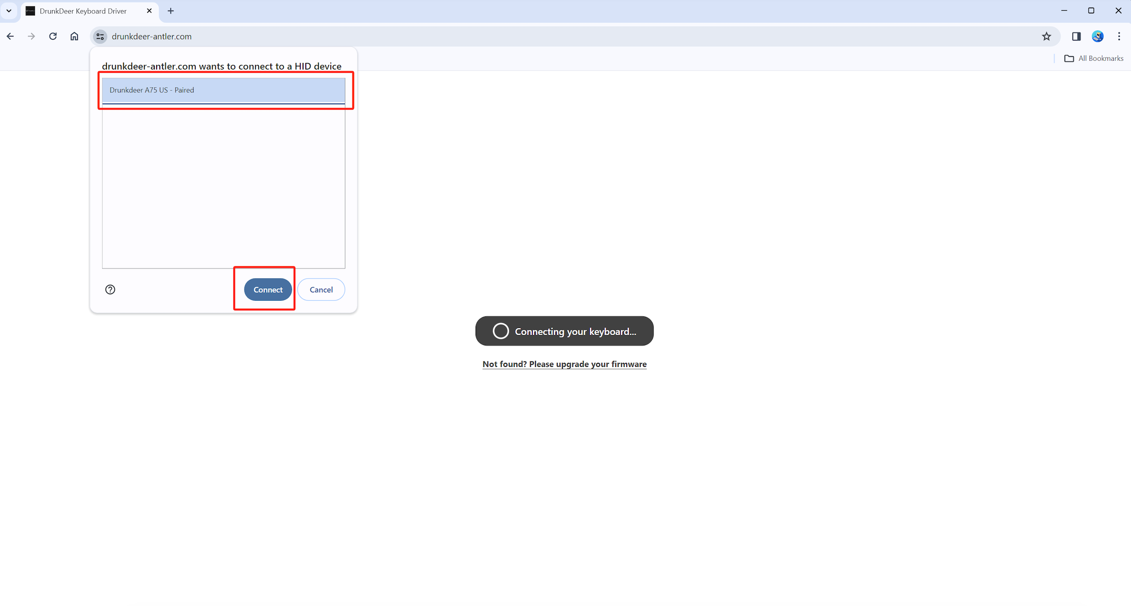Open a new browser tab
Image resolution: width=1131 pixels, height=606 pixels.
click(171, 11)
